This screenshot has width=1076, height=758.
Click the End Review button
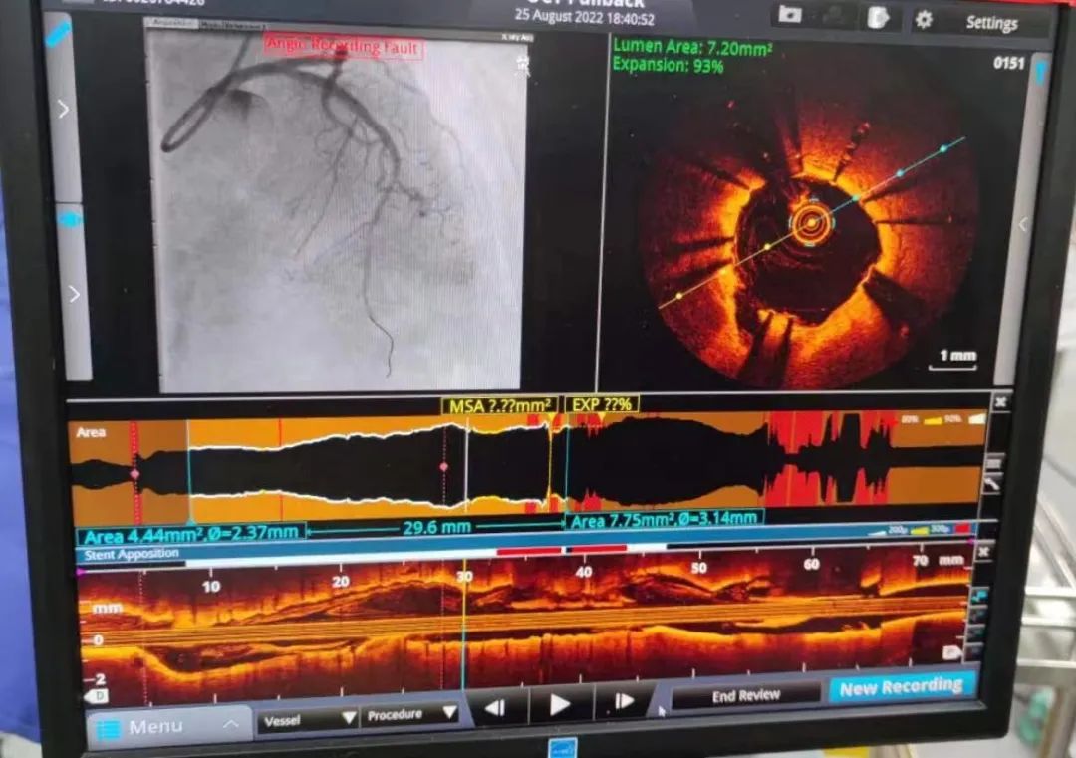point(745,696)
